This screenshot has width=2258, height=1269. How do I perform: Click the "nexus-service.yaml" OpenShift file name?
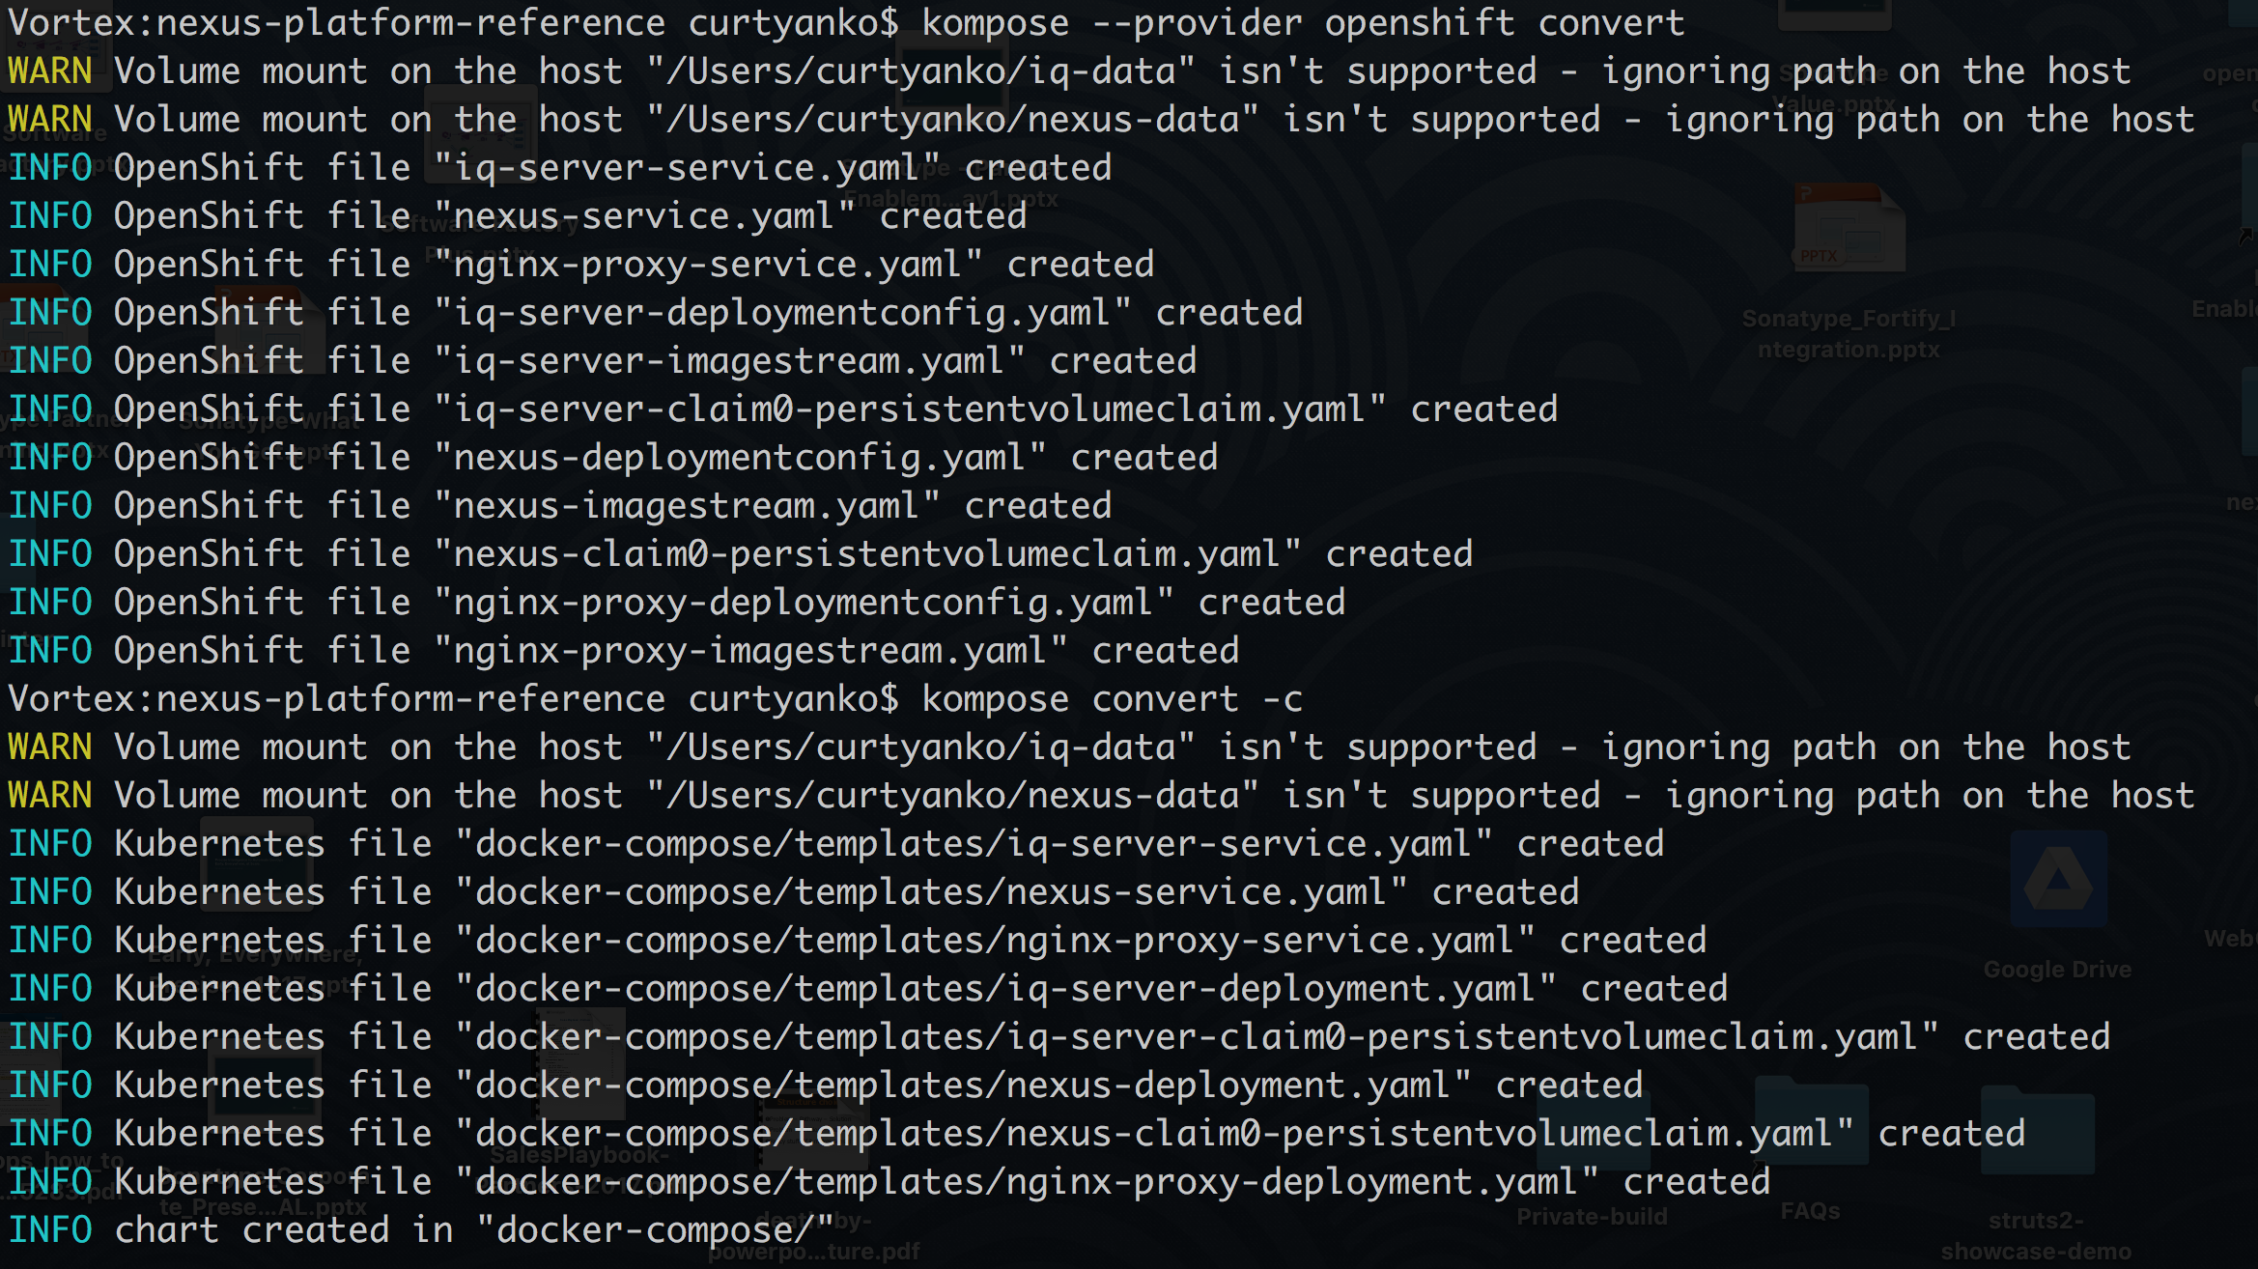click(644, 216)
